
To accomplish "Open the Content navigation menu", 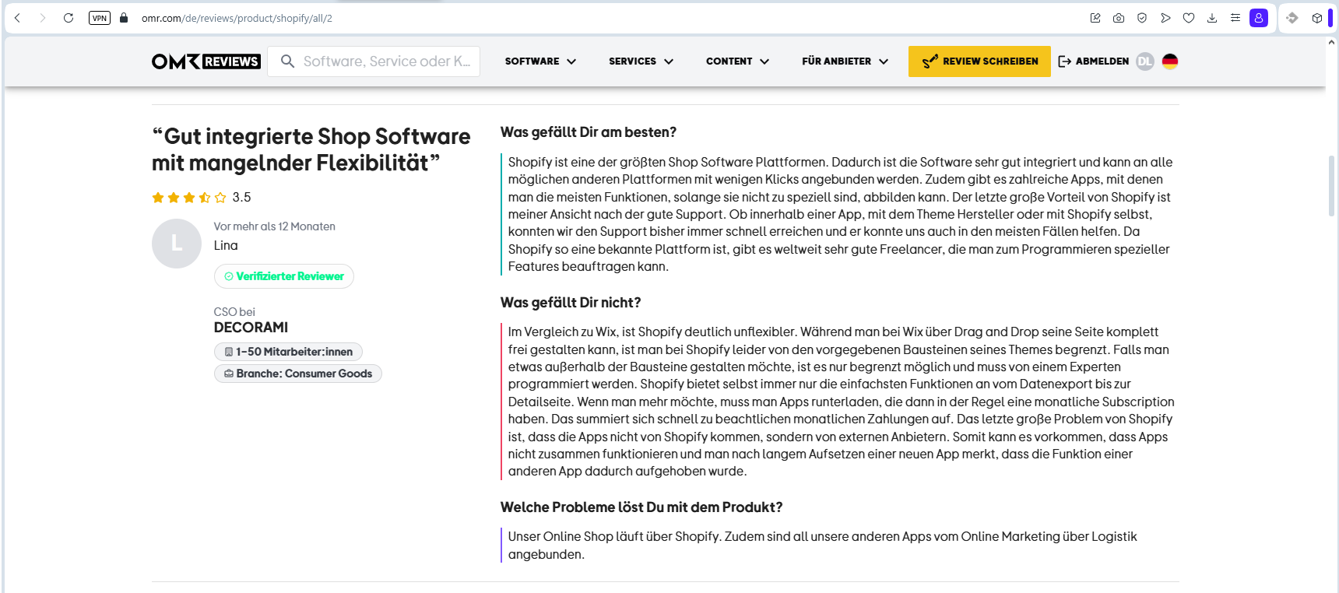I will 737,61.
